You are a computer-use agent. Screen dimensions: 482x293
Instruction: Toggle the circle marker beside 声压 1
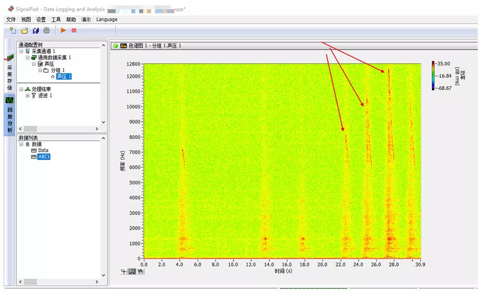[x=53, y=76]
